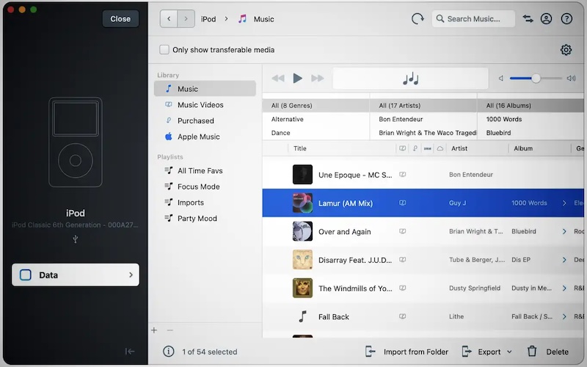Sort by the DRM column icon
This screenshot has width=587, height=367.
pos(428,148)
